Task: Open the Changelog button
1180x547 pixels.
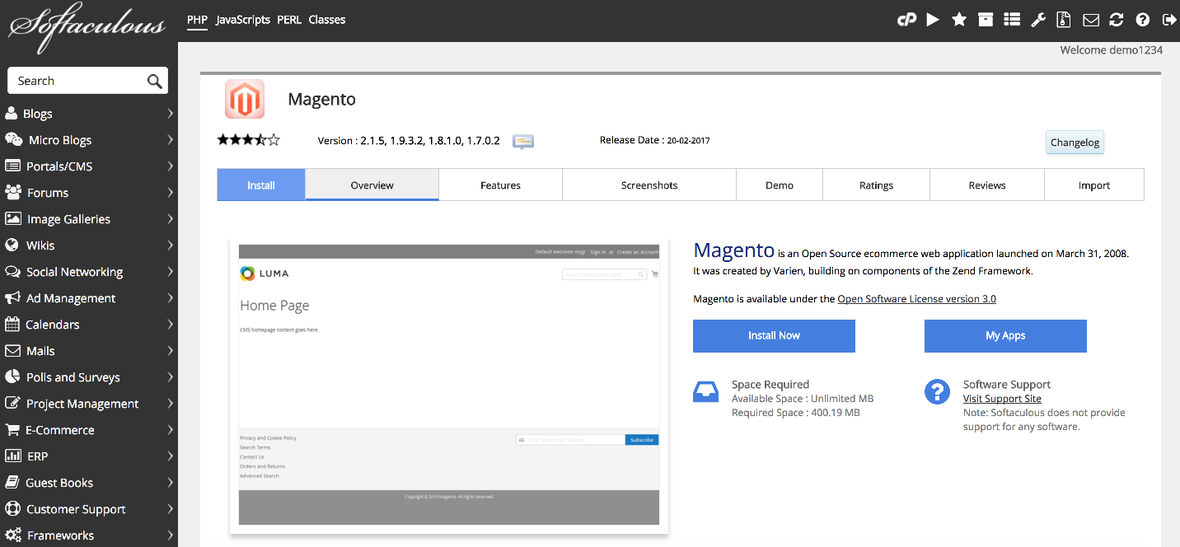Action: [1075, 143]
